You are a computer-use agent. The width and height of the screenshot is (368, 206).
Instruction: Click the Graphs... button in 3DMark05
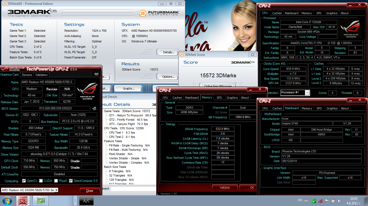(129, 89)
